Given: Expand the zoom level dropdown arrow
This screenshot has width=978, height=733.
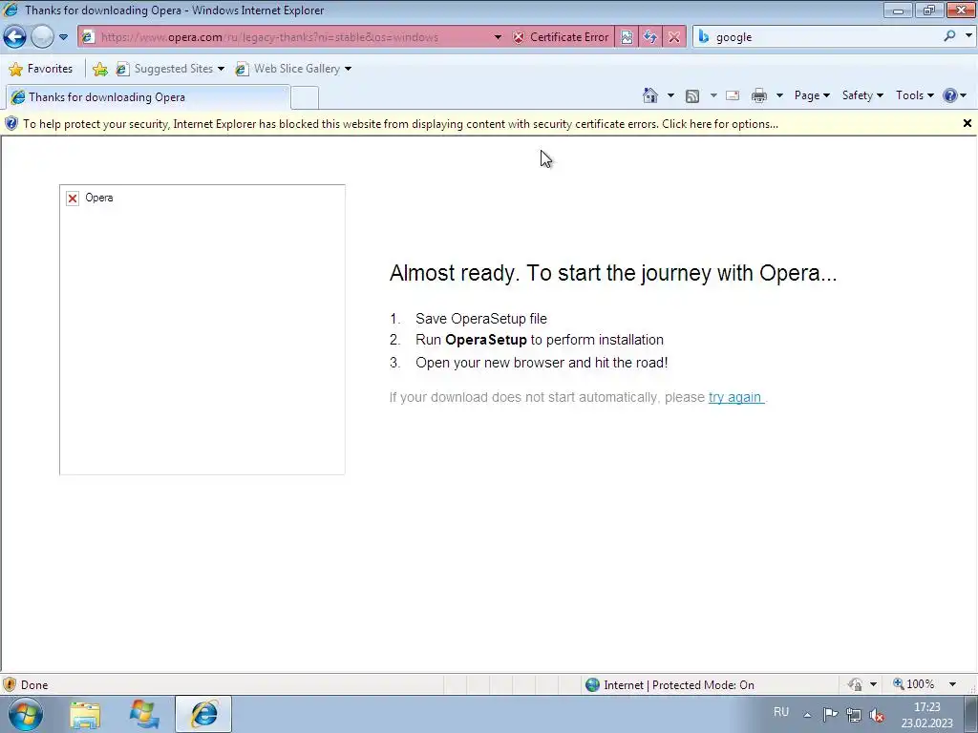Looking at the screenshot, I should click(952, 684).
